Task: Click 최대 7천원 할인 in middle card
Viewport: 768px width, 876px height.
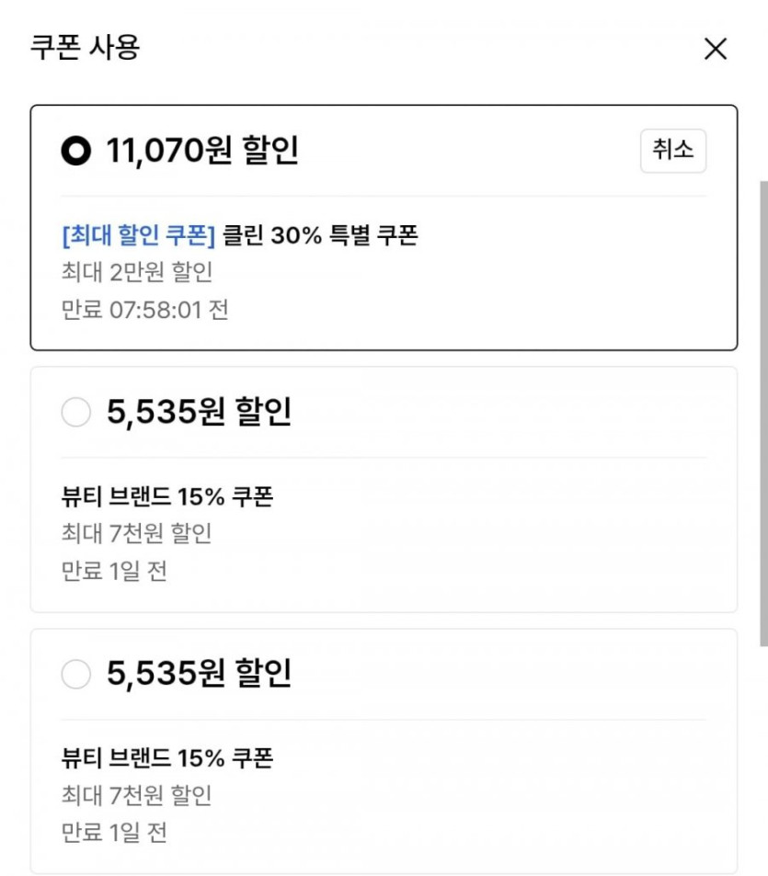Action: pyautogui.click(x=137, y=533)
